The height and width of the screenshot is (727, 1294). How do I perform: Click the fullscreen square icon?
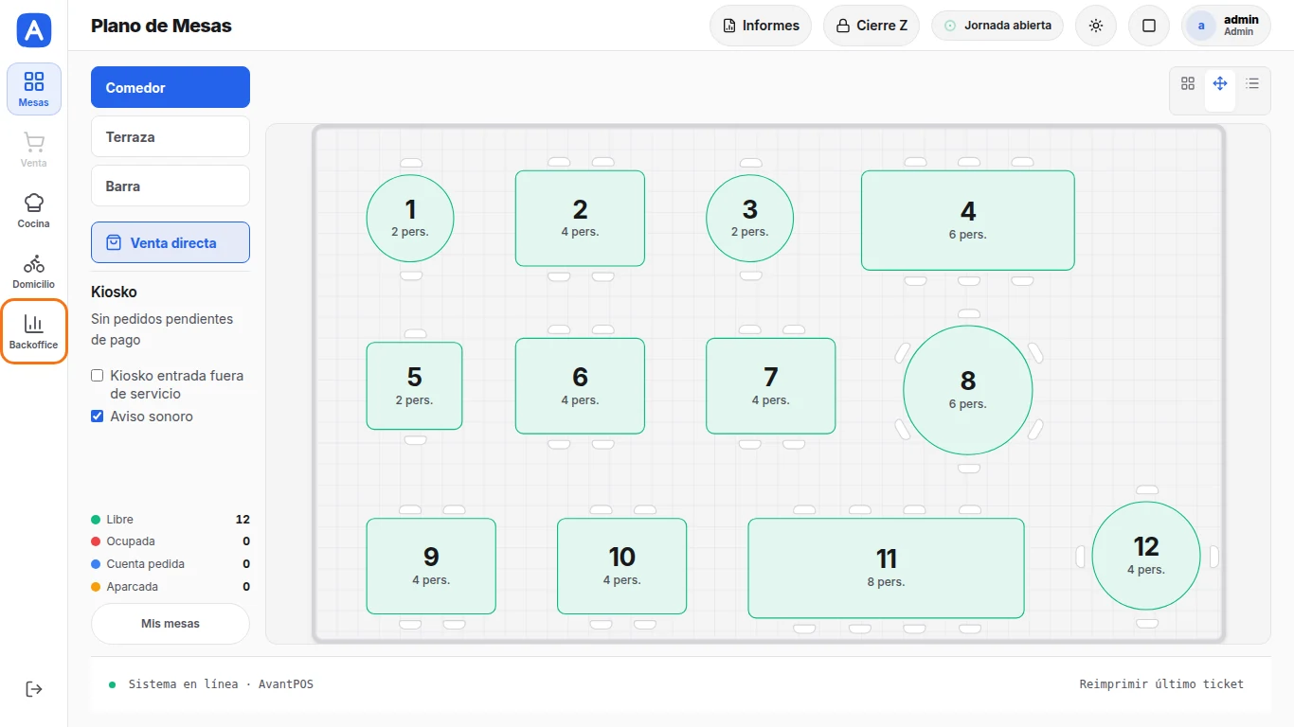(x=1149, y=26)
